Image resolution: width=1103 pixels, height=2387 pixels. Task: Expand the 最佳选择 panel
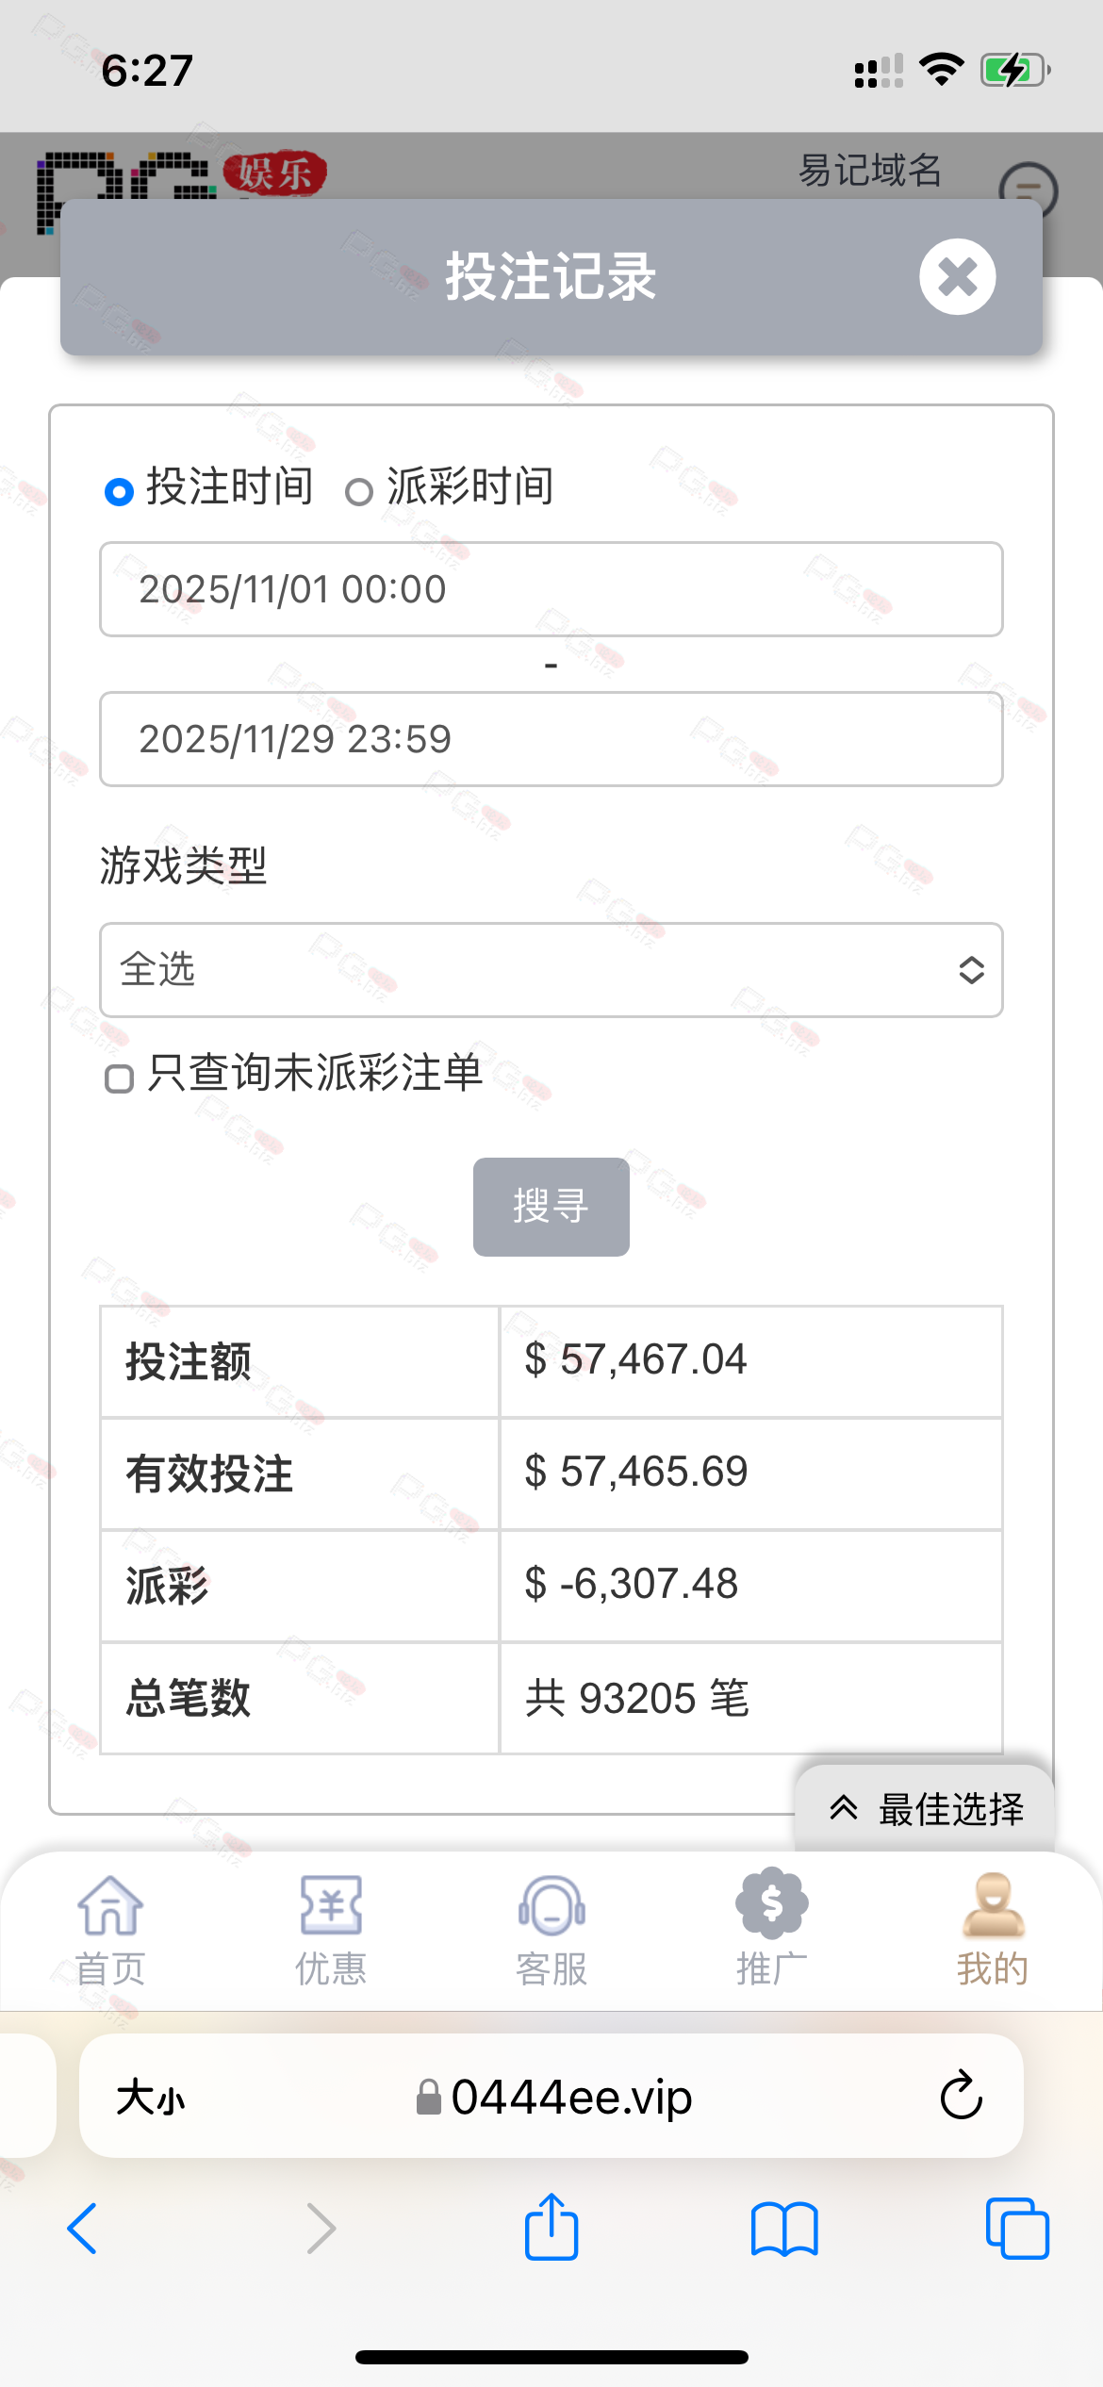click(926, 1808)
